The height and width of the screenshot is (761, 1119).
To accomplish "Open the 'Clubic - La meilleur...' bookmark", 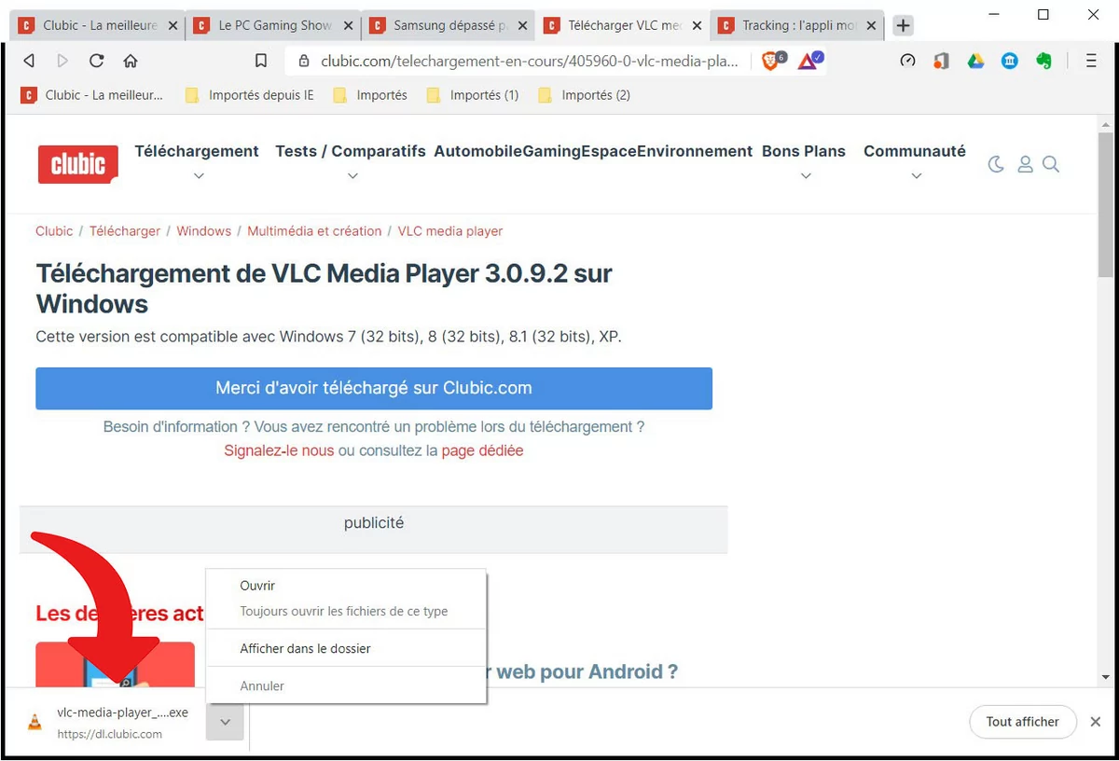I will [x=92, y=95].
